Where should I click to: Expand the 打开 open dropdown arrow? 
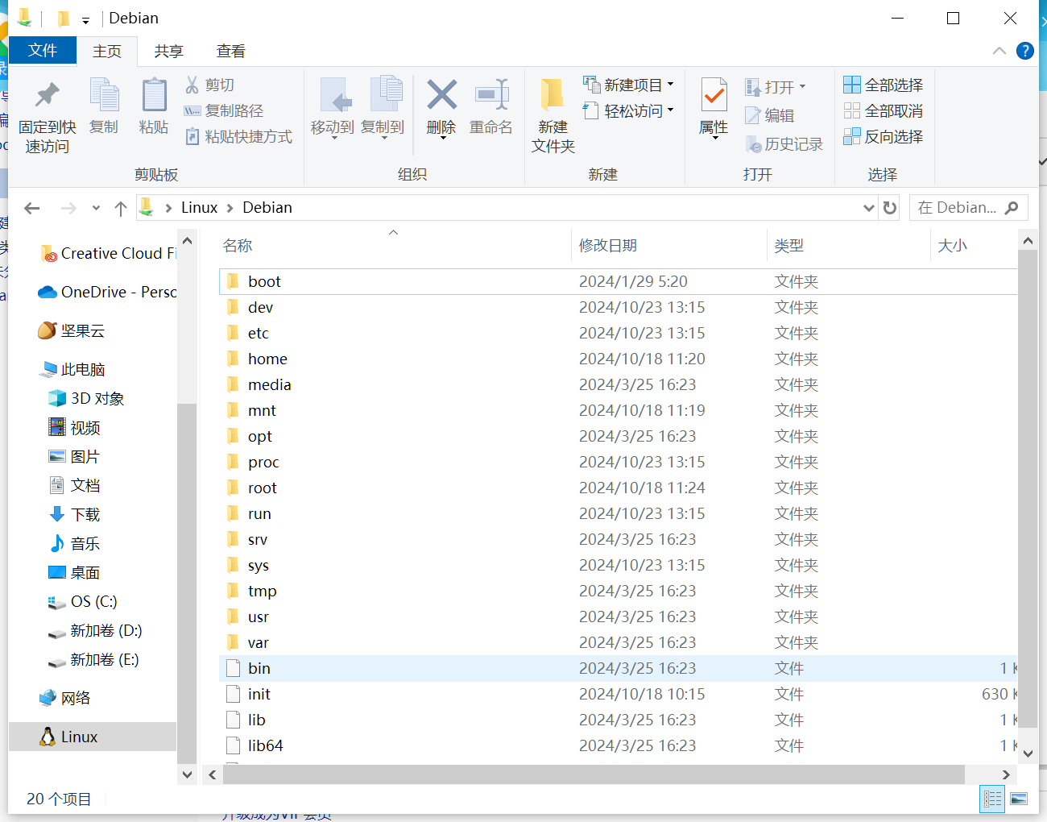tap(802, 87)
